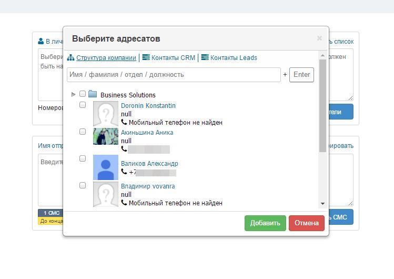Switch to Контакты CRM tab
This screenshot has height=279, width=394.
173,58
